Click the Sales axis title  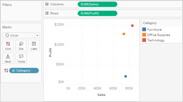pyautogui.click(x=101, y=95)
